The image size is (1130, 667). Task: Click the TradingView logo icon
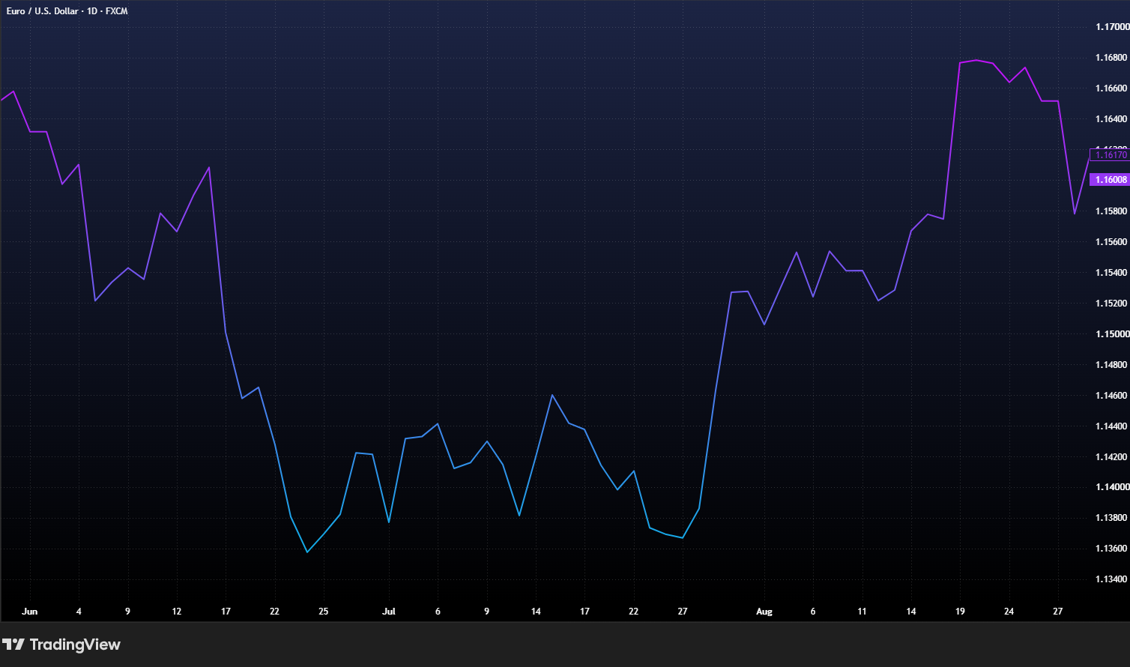(13, 645)
